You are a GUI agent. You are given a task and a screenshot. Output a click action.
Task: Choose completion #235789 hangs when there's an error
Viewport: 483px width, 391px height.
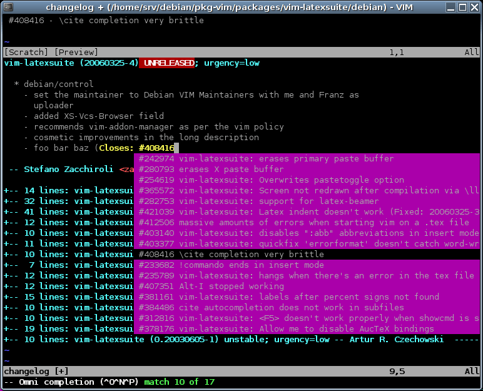(x=307, y=275)
